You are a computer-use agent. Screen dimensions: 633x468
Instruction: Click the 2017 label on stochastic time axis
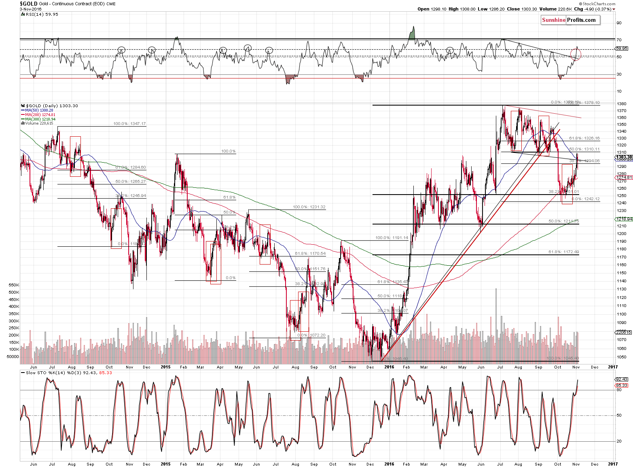612,464
